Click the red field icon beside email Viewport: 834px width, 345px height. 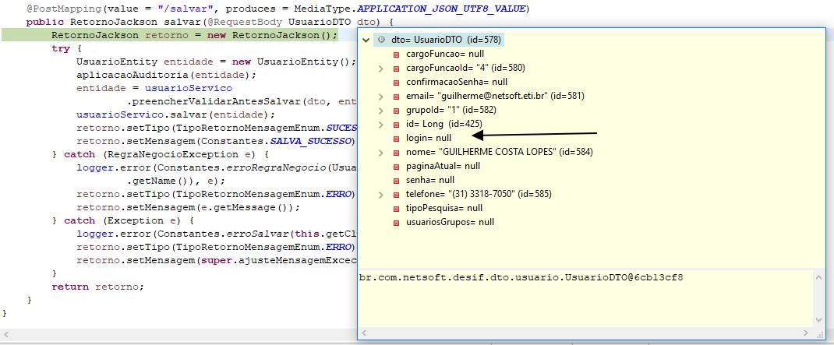coord(396,97)
